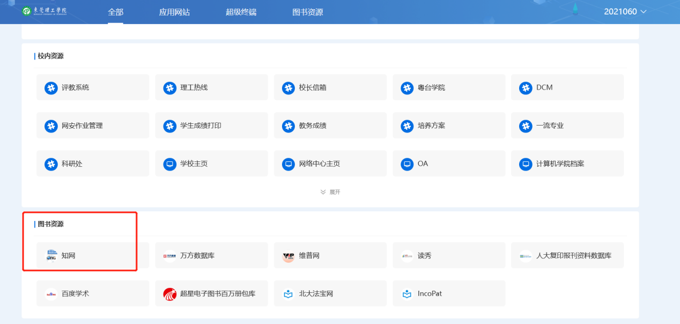Open the 北大法宝网 resource link

[330, 294]
